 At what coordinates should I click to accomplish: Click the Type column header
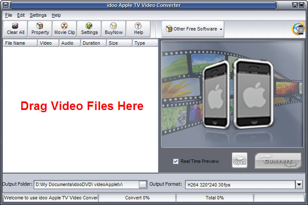[x=145, y=43]
